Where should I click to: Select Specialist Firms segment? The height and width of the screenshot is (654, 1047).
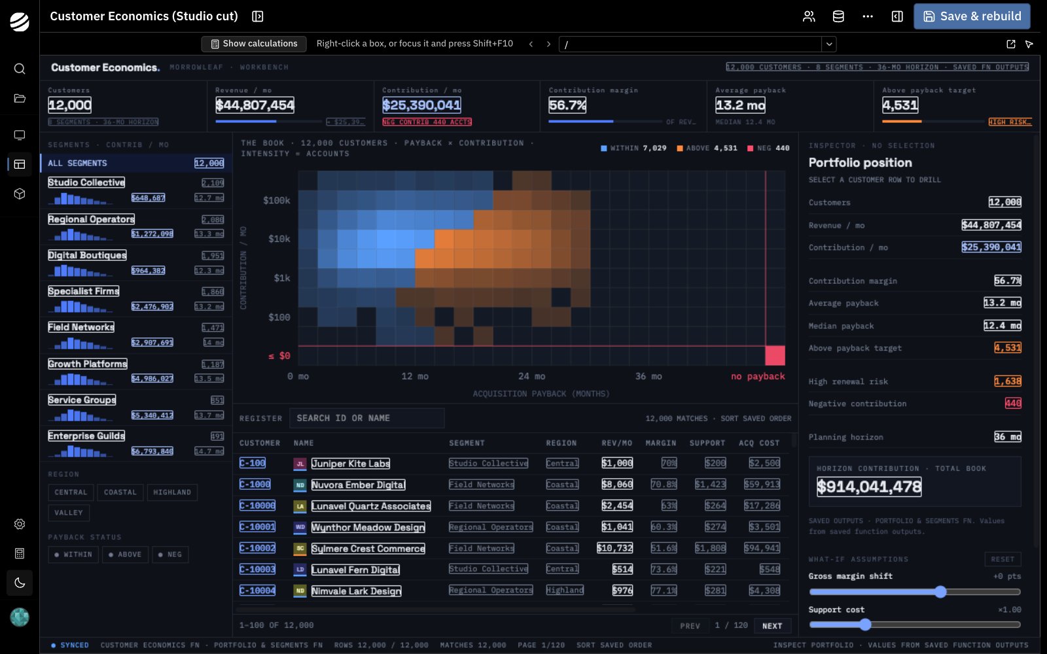pyautogui.click(x=135, y=299)
